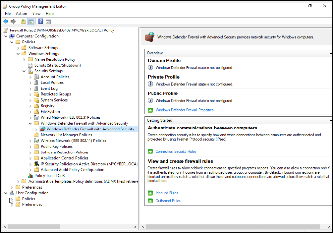Click the firewall icon in the selected tree row

[x=43, y=129]
